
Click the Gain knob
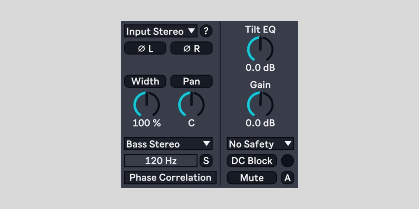(260, 104)
